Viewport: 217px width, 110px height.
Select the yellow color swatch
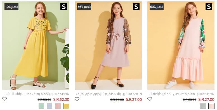tap(66, 106)
